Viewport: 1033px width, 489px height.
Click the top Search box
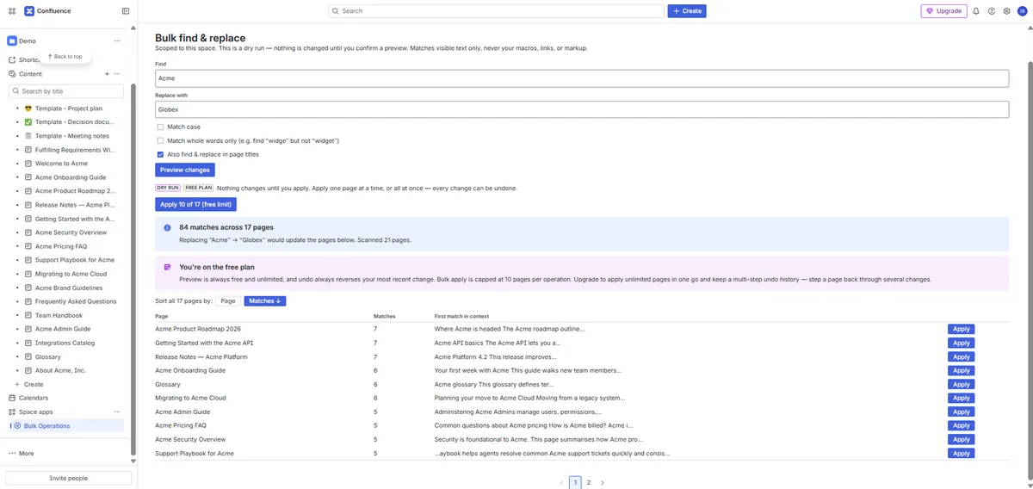[497, 11]
